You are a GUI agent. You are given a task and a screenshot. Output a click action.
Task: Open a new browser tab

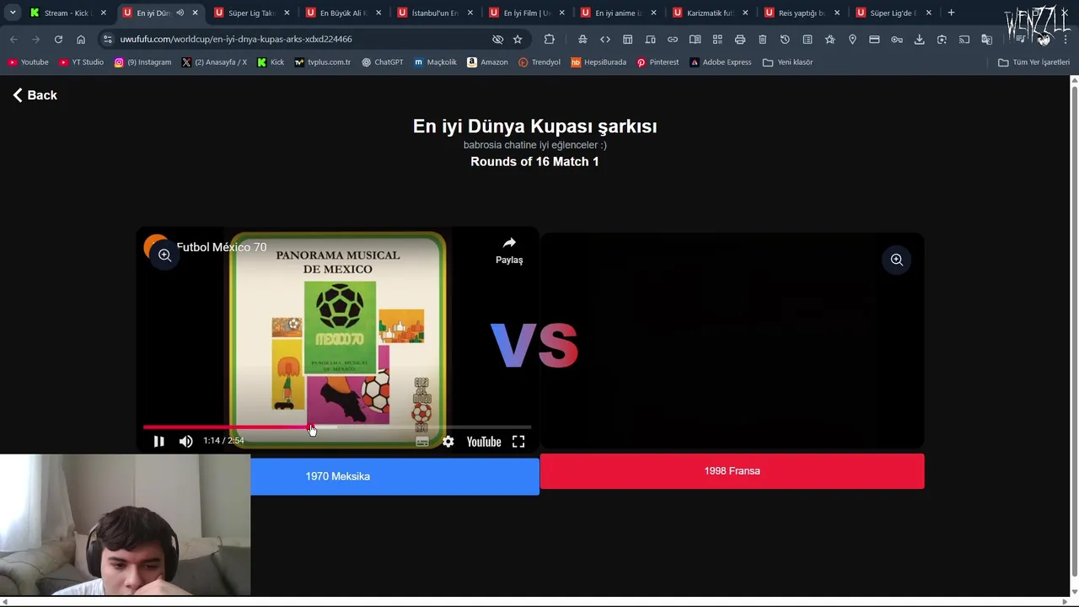click(x=951, y=13)
